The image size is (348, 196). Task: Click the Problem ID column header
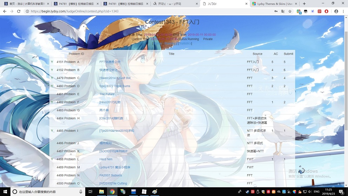tap(76, 54)
